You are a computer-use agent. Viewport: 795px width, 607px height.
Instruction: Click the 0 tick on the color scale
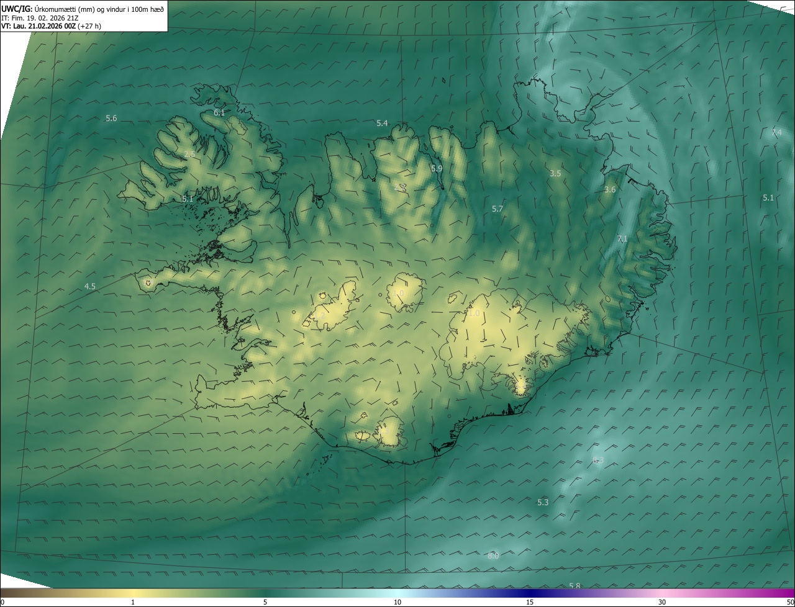point(2,602)
